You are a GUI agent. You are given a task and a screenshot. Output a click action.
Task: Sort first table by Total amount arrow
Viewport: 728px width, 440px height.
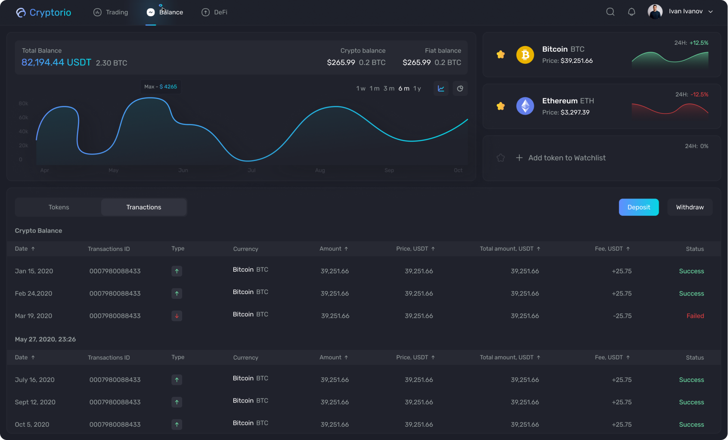(x=539, y=249)
